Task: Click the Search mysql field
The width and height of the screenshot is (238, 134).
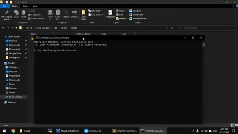Action: coord(207,28)
